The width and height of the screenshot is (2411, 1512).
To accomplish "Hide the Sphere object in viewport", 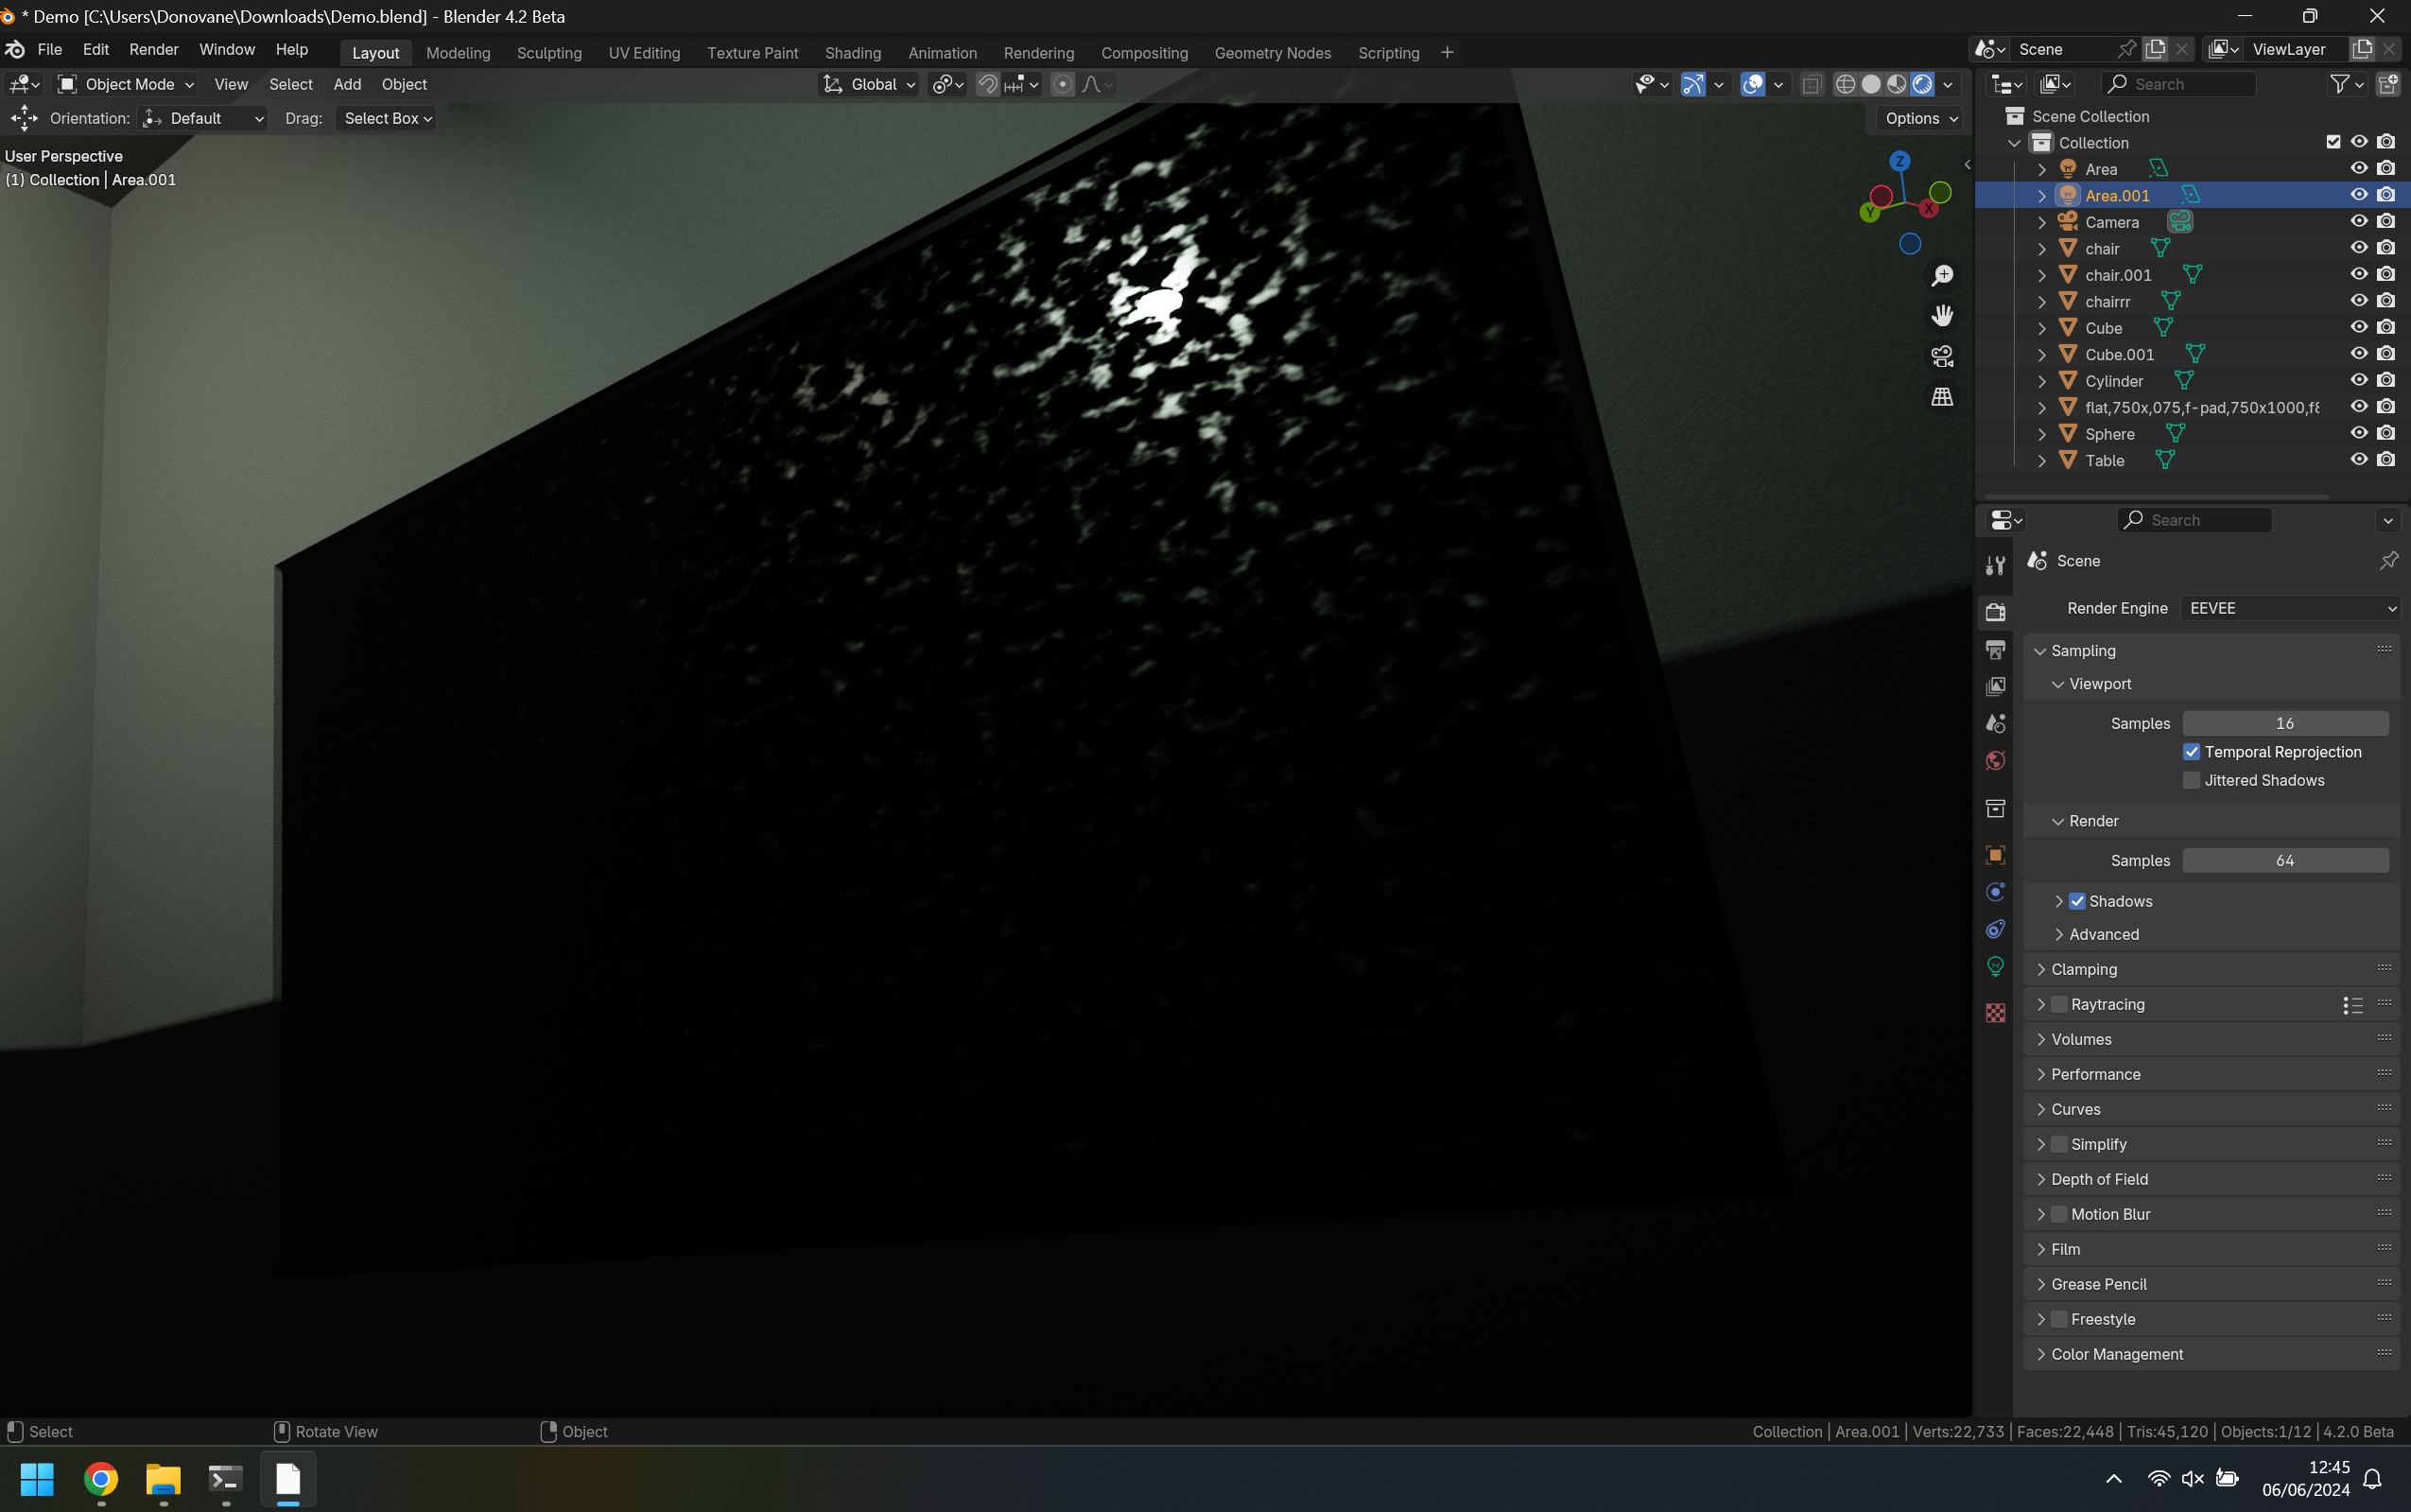I will (x=2358, y=433).
